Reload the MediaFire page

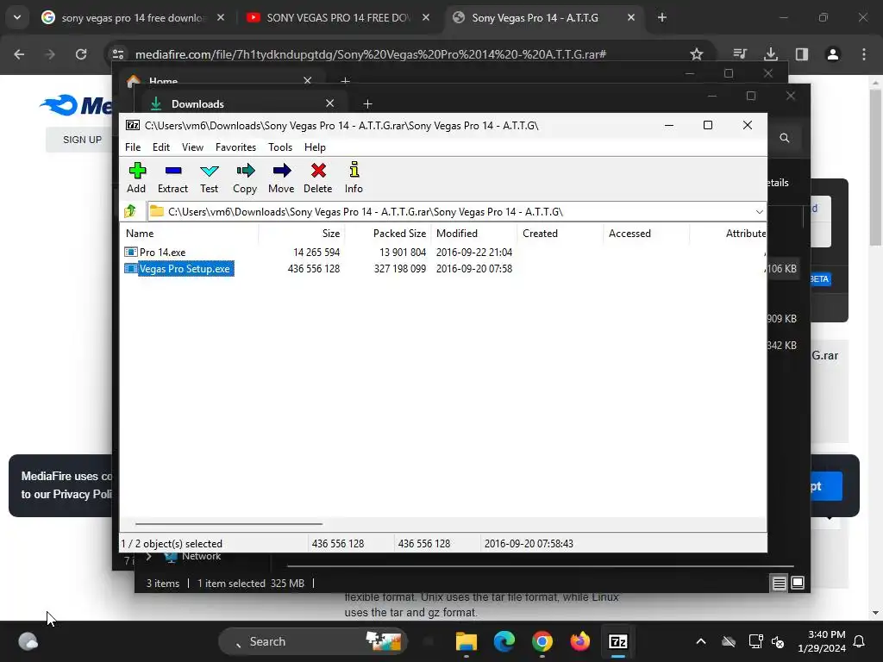(81, 54)
